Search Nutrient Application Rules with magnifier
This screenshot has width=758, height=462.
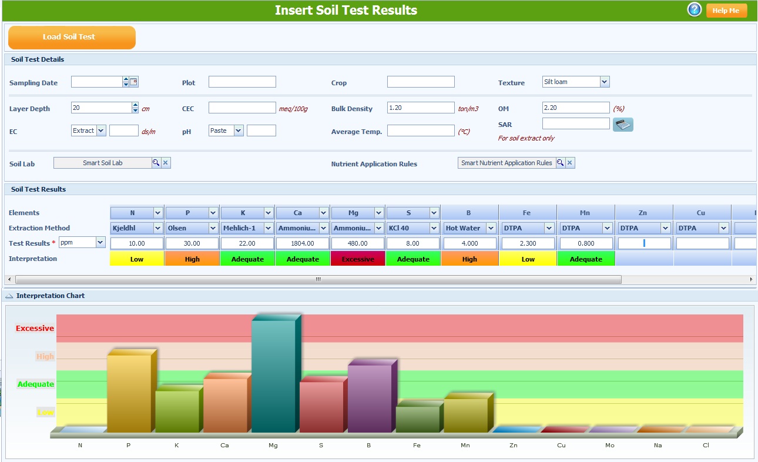(561, 163)
